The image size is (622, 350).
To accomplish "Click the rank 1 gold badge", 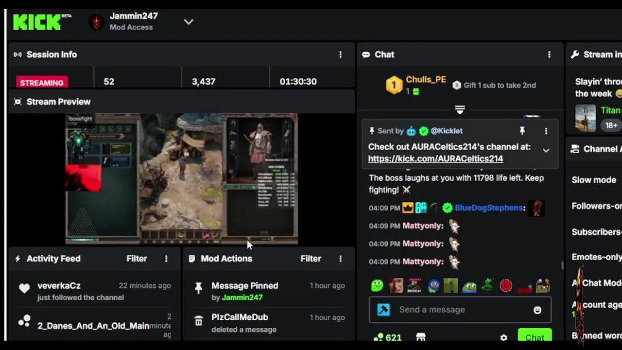I will pos(394,85).
